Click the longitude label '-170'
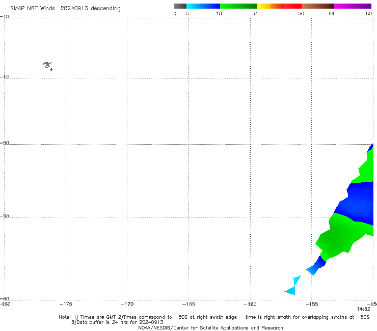377x331 pixels. [x=127, y=304]
